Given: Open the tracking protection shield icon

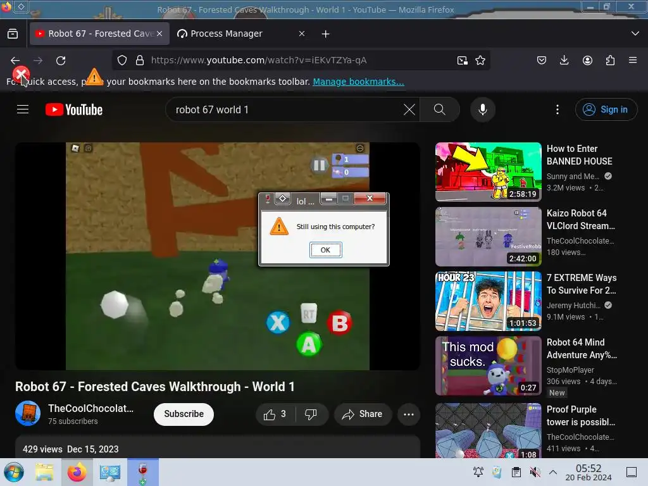Looking at the screenshot, I should click(122, 60).
